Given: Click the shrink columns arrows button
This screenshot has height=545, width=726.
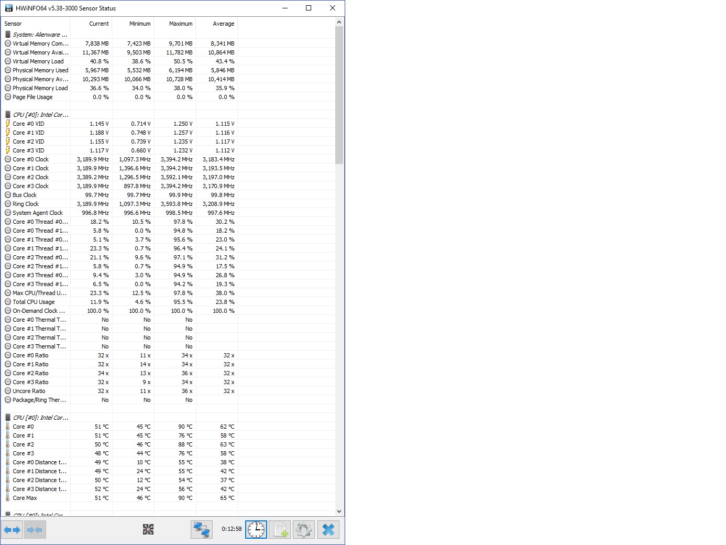Looking at the screenshot, I should (x=35, y=530).
